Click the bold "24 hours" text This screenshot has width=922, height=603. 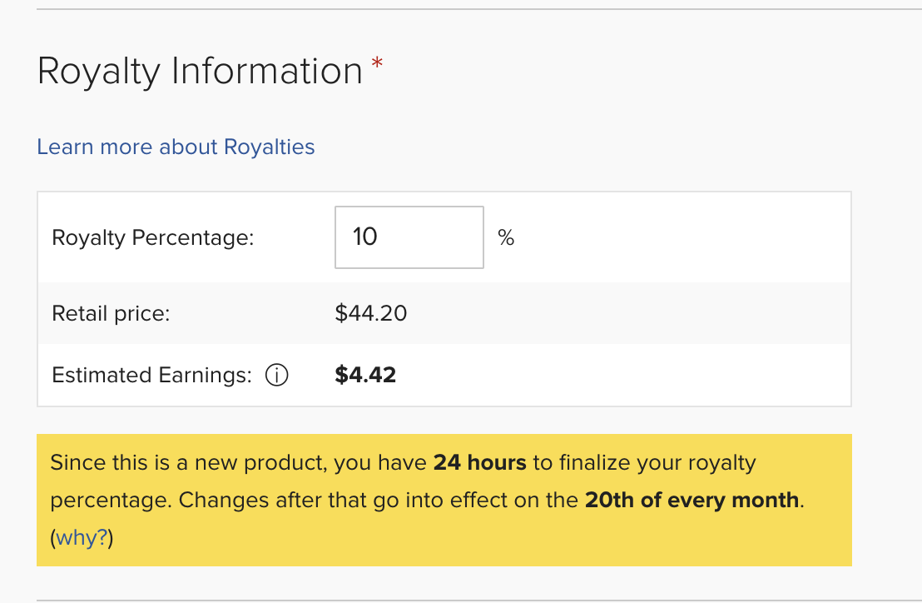coord(480,462)
